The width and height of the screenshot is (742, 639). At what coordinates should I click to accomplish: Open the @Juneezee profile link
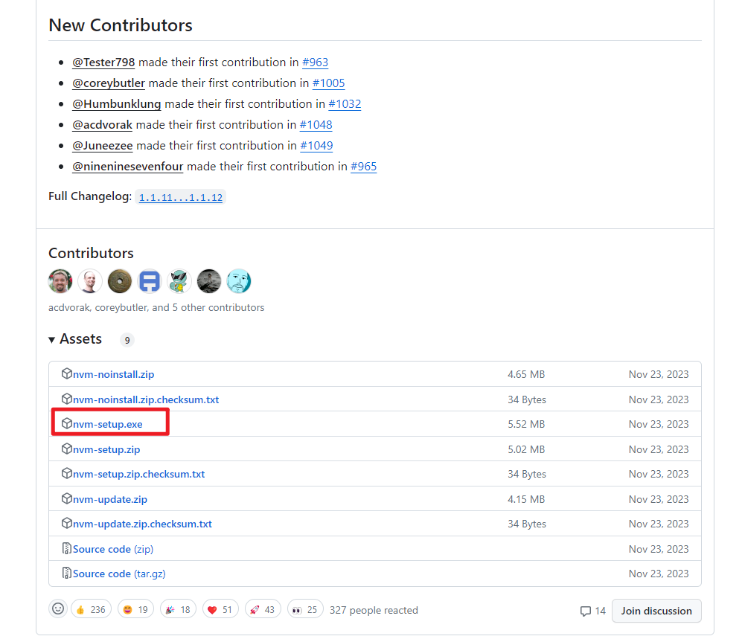(102, 146)
